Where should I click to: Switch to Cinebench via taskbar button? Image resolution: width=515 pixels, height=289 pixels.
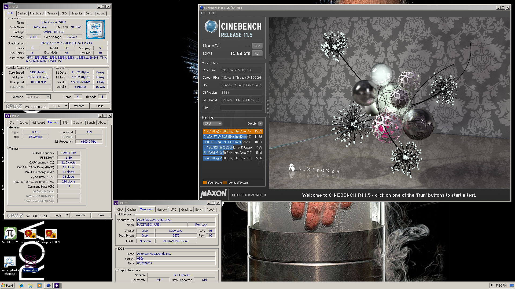[48, 286]
